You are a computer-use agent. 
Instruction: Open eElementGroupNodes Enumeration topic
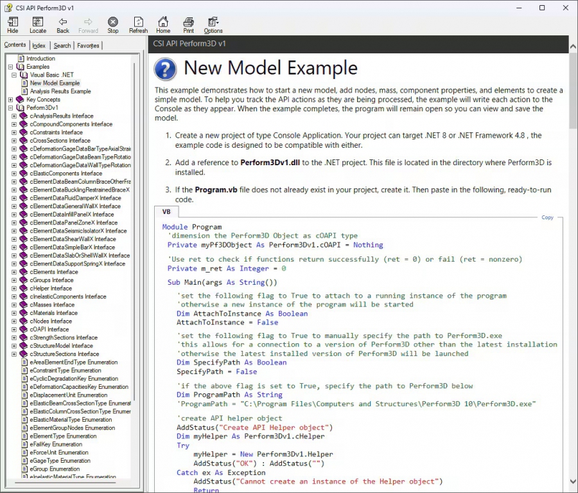point(72,428)
